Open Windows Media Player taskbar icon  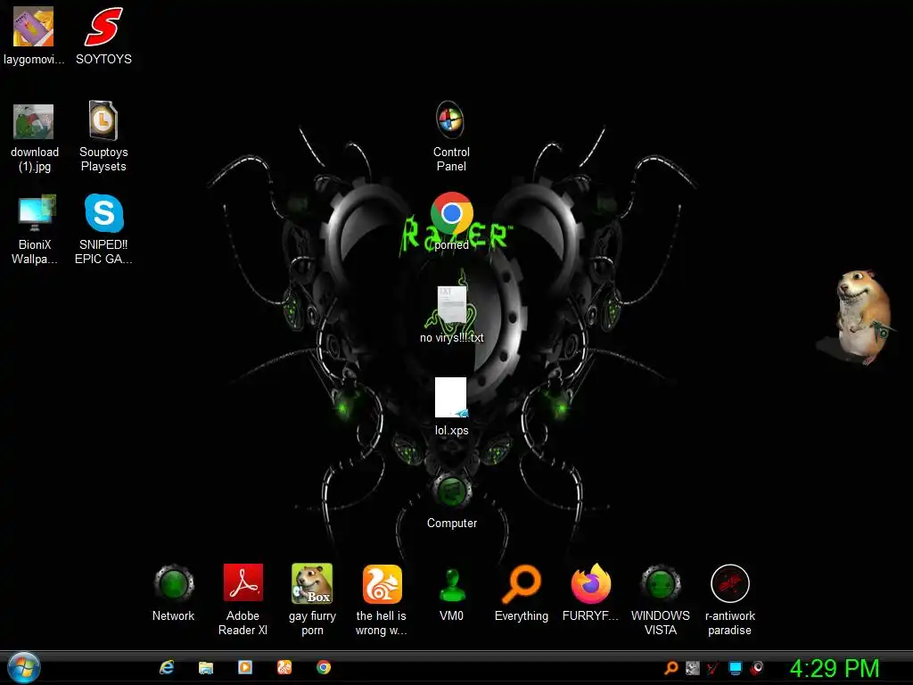coord(245,667)
